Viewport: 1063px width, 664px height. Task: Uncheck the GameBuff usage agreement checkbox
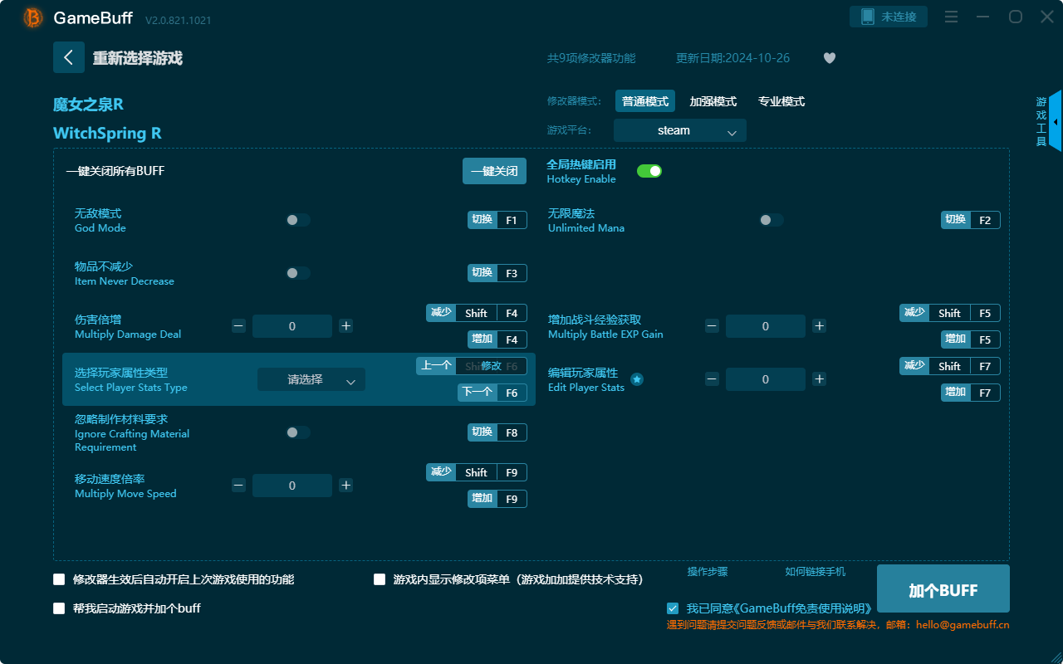pyautogui.click(x=673, y=608)
